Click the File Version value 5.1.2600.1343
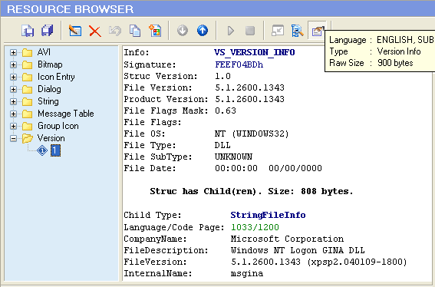435x287 pixels. click(249, 87)
